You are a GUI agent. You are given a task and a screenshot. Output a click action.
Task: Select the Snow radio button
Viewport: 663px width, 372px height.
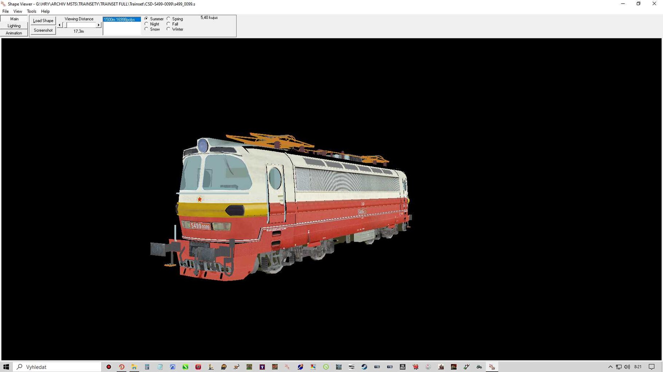(x=147, y=29)
